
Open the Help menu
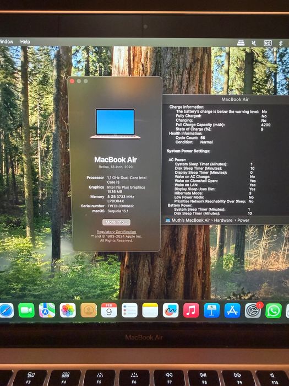pos(25,41)
